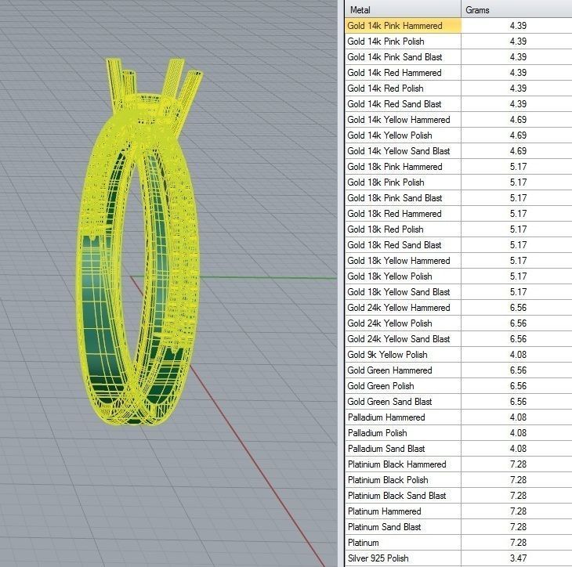Select the Gold 14k Pink Hammered row
This screenshot has height=567, width=572.
pos(458,26)
